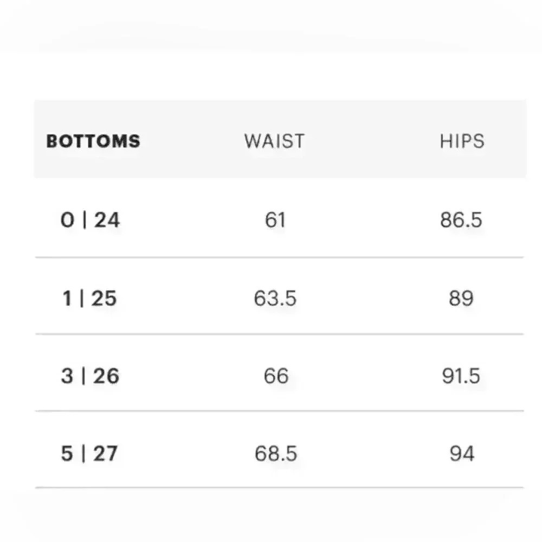This screenshot has width=542, height=542.
Task: Click the waist value 63.5
Action: click(275, 298)
